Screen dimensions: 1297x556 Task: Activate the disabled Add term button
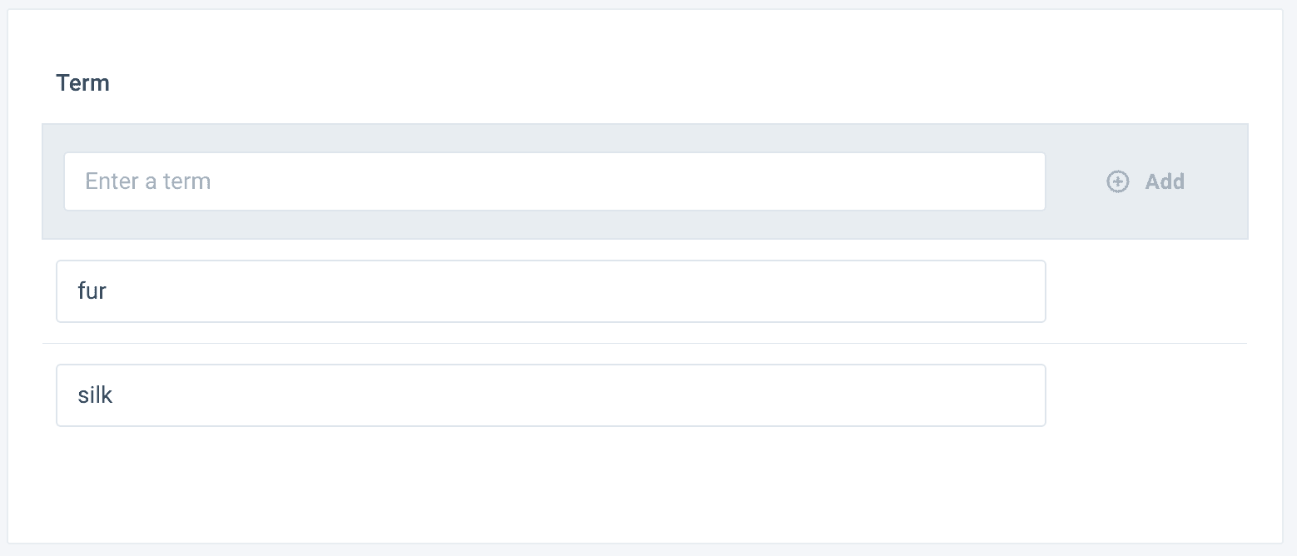click(x=1145, y=181)
